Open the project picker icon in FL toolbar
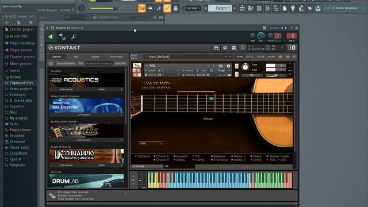This screenshot has height=207, width=368. [x=284, y=9]
